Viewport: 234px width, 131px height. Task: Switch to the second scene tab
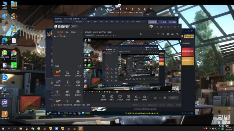tap(67, 32)
